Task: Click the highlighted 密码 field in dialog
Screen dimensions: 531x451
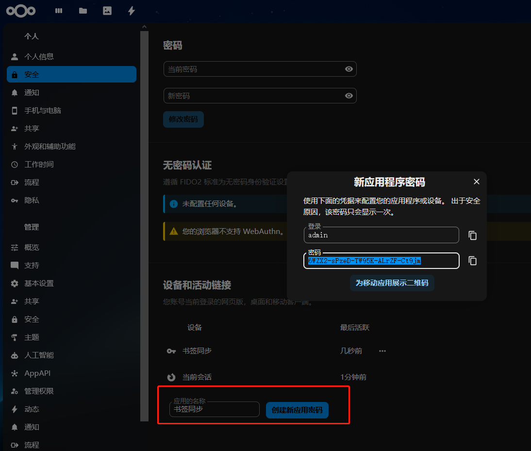Action: [x=382, y=261]
